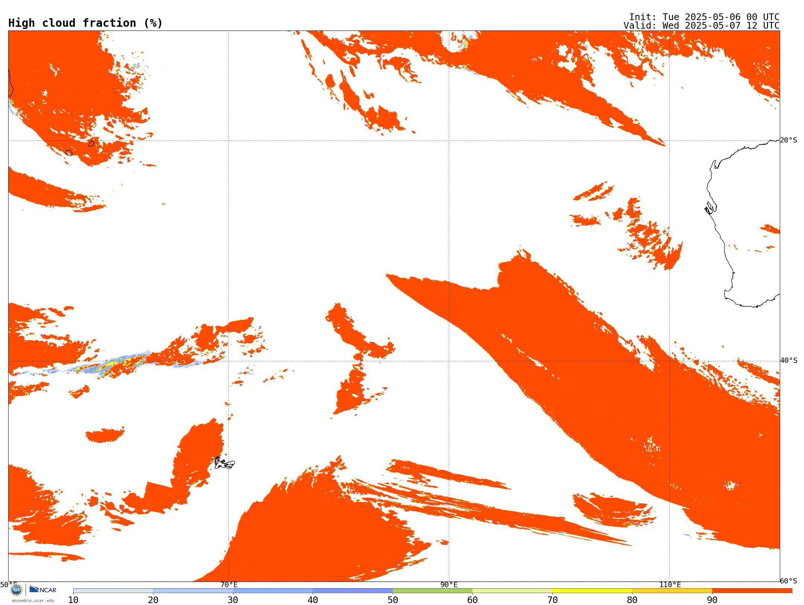
Task: Click the Init: Tue 2025-05-06 00 UTC text
Action: click(704, 17)
